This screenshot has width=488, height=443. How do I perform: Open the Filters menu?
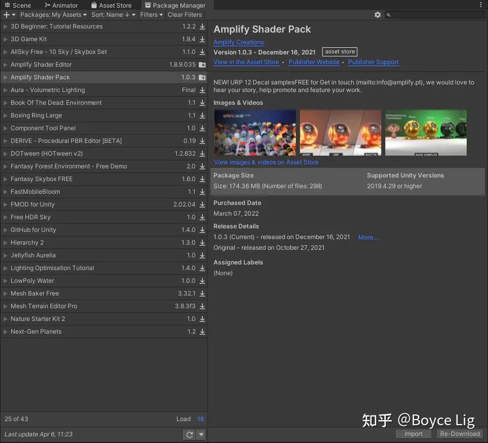[x=151, y=15]
